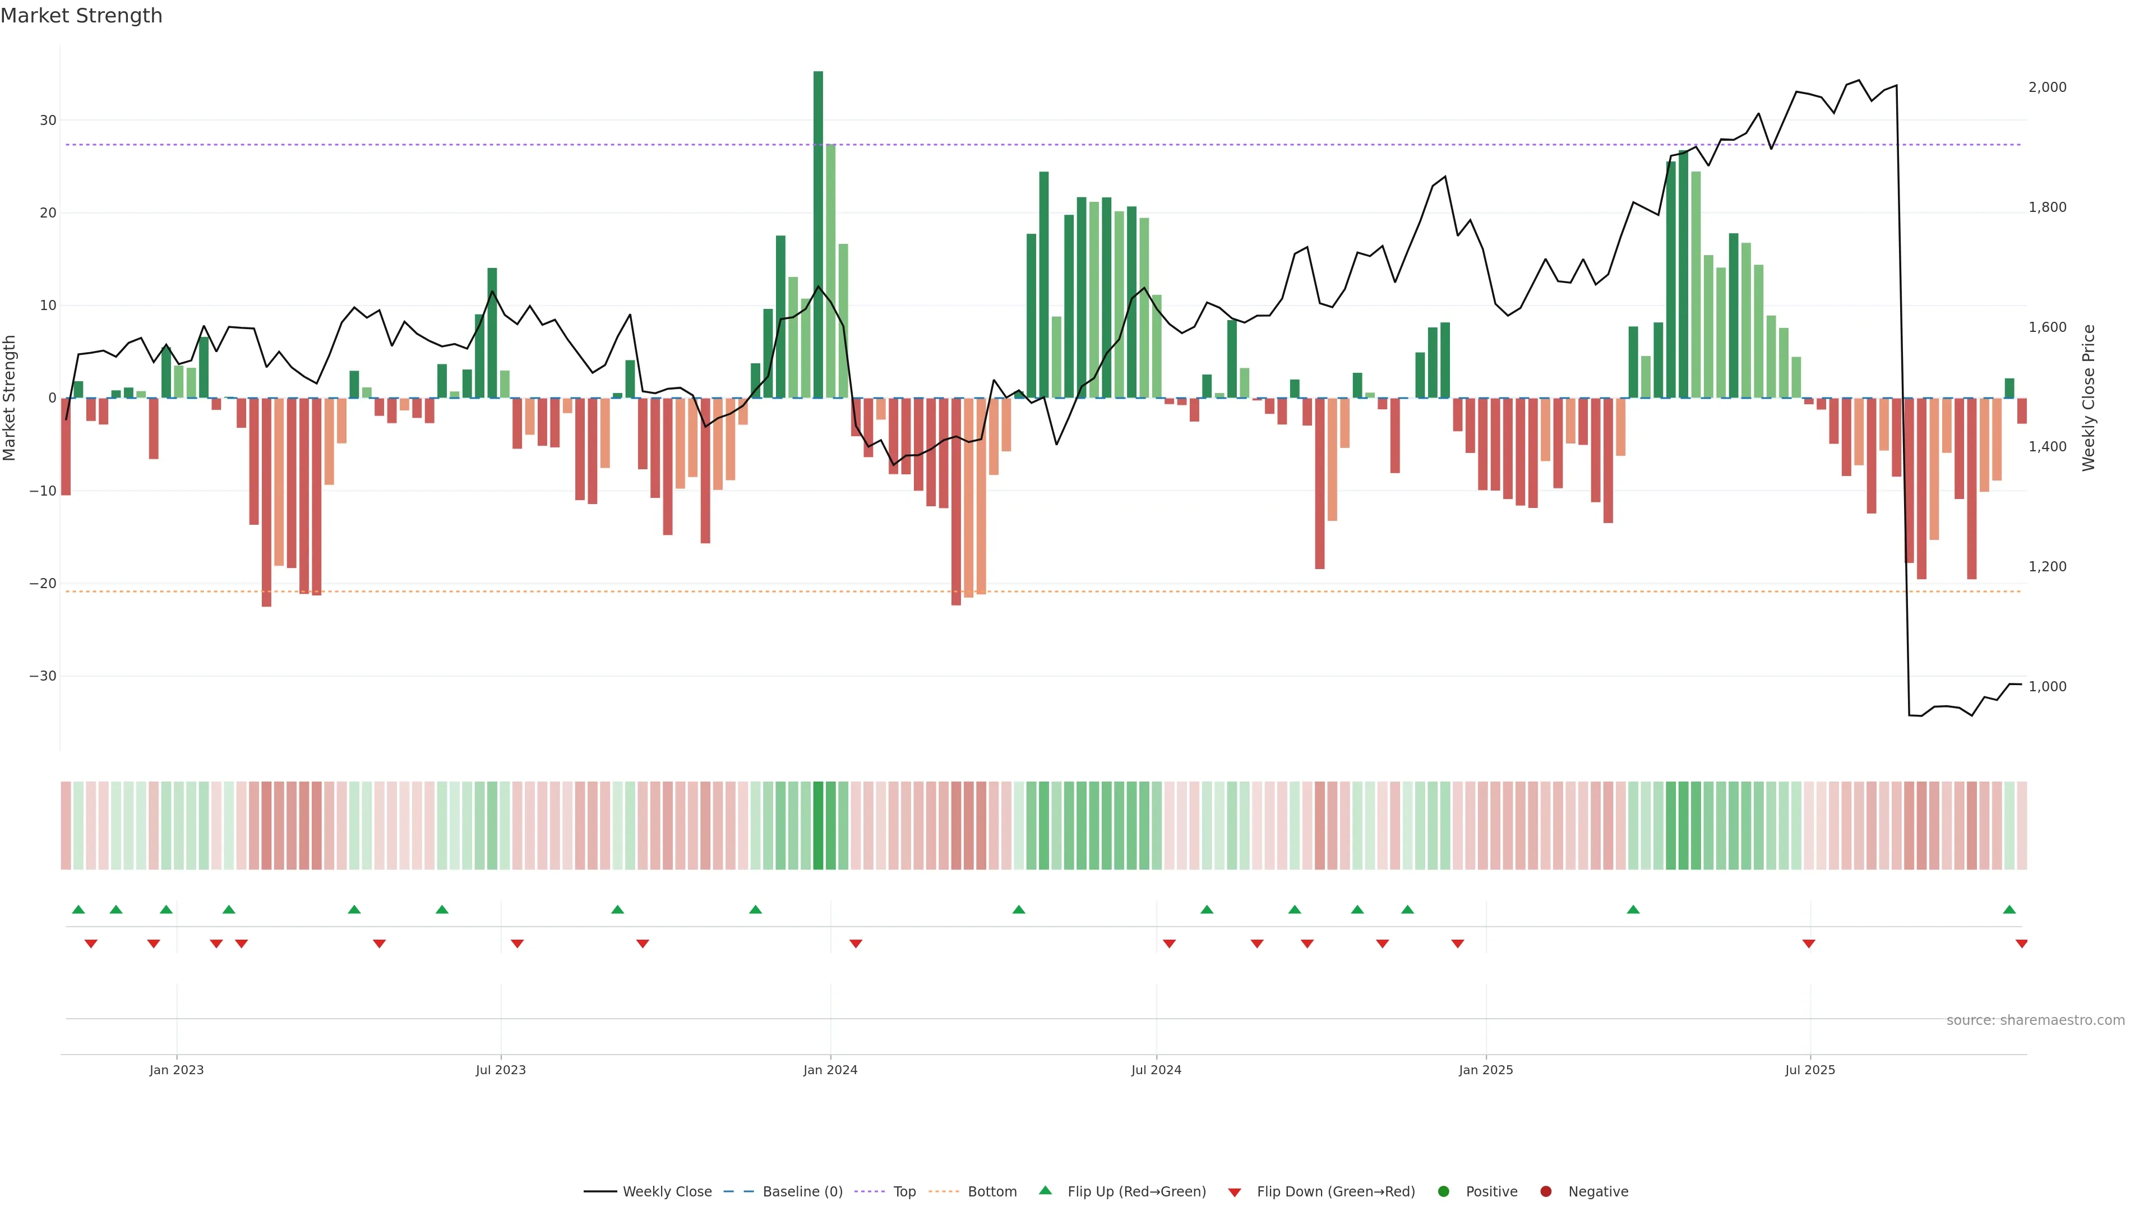2153x1211 pixels.
Task: Click the Market Strength chart title
Action: pyautogui.click(x=81, y=16)
